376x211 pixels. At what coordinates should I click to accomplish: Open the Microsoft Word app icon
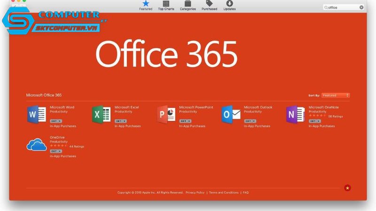(x=37, y=114)
